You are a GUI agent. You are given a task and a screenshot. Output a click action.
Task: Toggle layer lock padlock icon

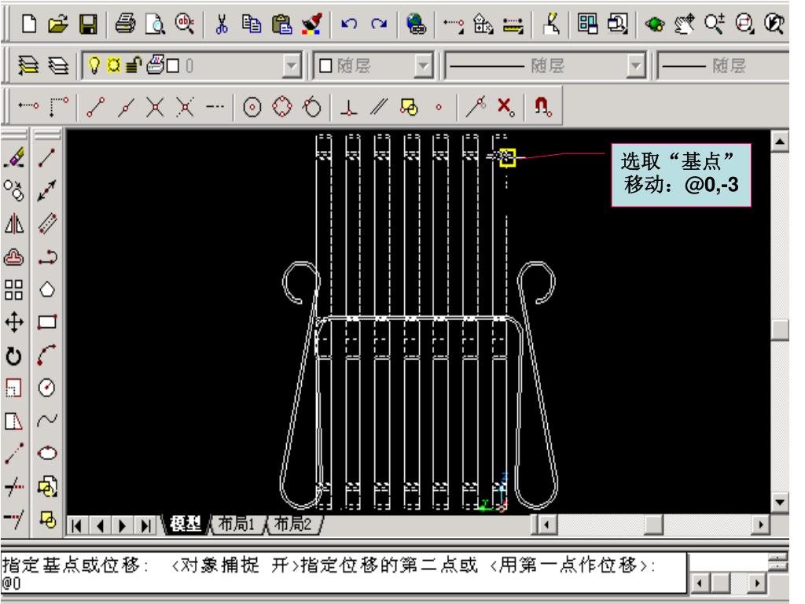coord(134,66)
